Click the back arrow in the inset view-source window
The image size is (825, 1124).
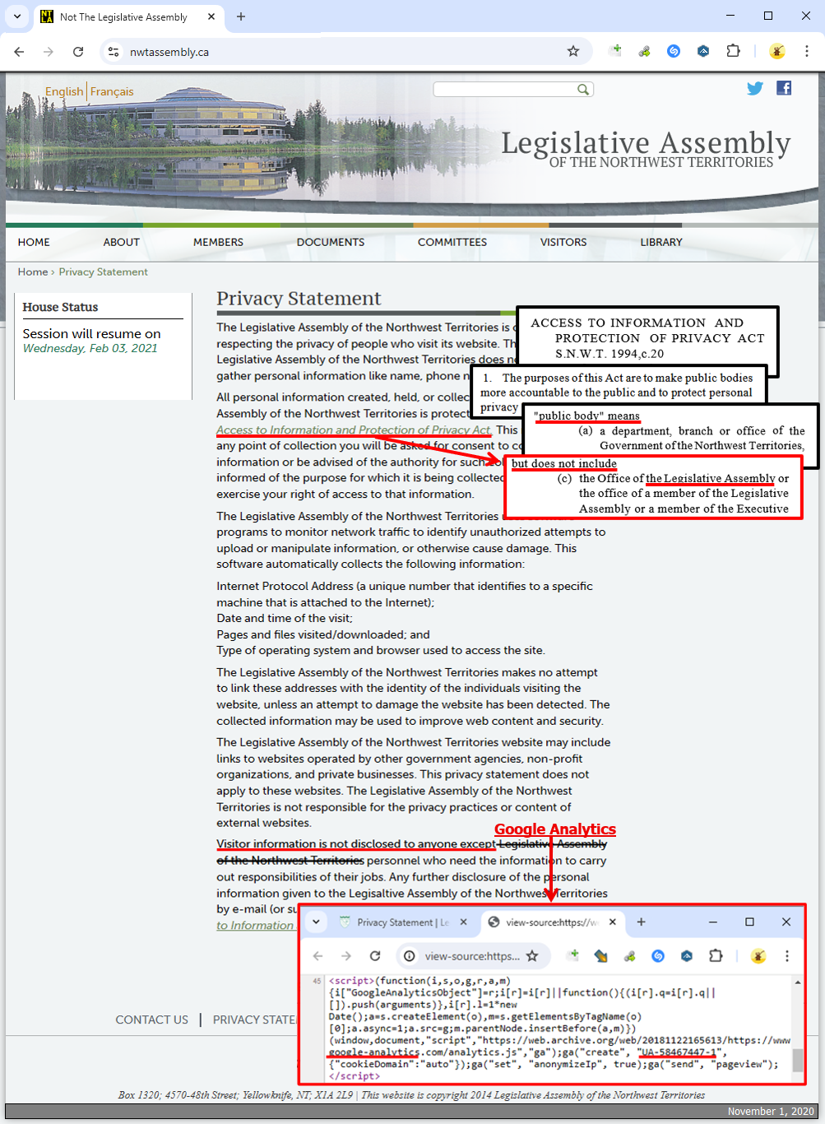(317, 955)
